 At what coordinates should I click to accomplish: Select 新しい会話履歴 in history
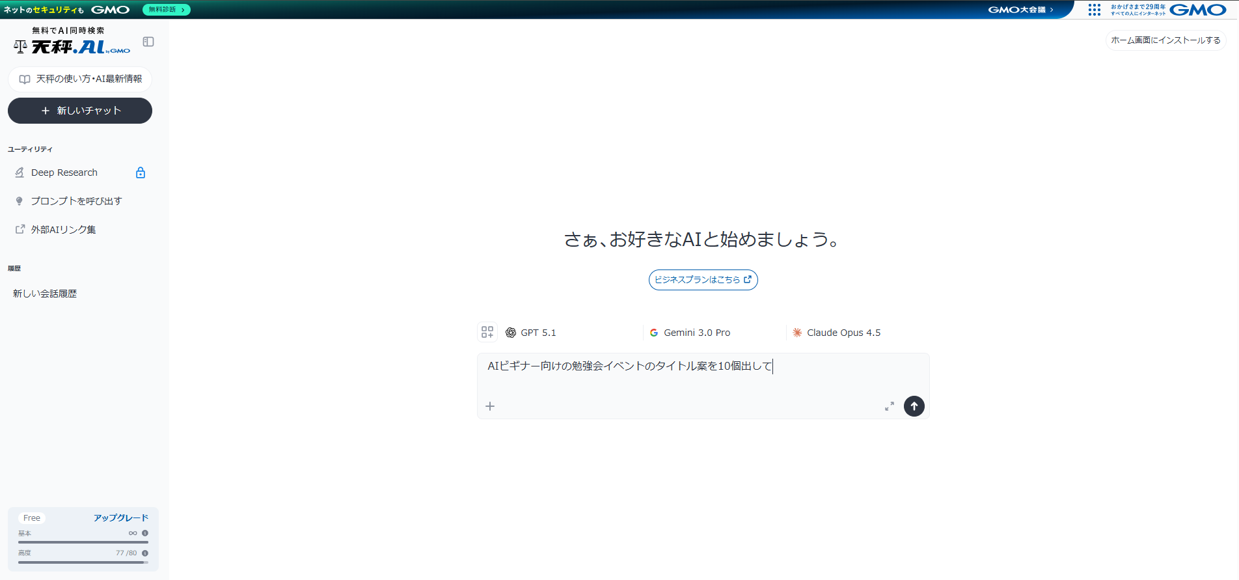pos(45,294)
